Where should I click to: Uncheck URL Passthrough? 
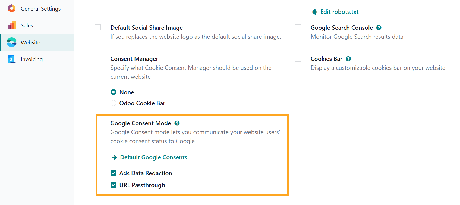113,185
